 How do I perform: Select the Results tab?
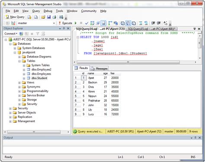[x=81, y=68]
